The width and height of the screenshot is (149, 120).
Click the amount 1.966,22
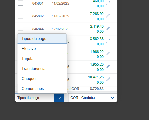pos(97,52)
